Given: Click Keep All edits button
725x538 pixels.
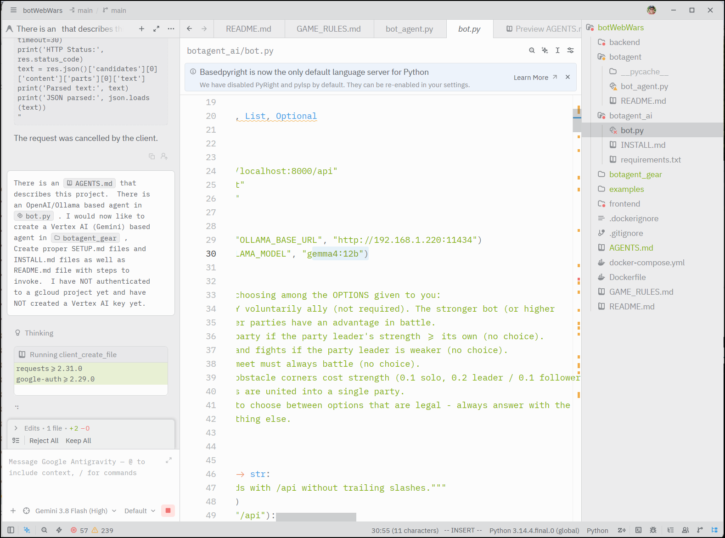Looking at the screenshot, I should [x=79, y=441].
